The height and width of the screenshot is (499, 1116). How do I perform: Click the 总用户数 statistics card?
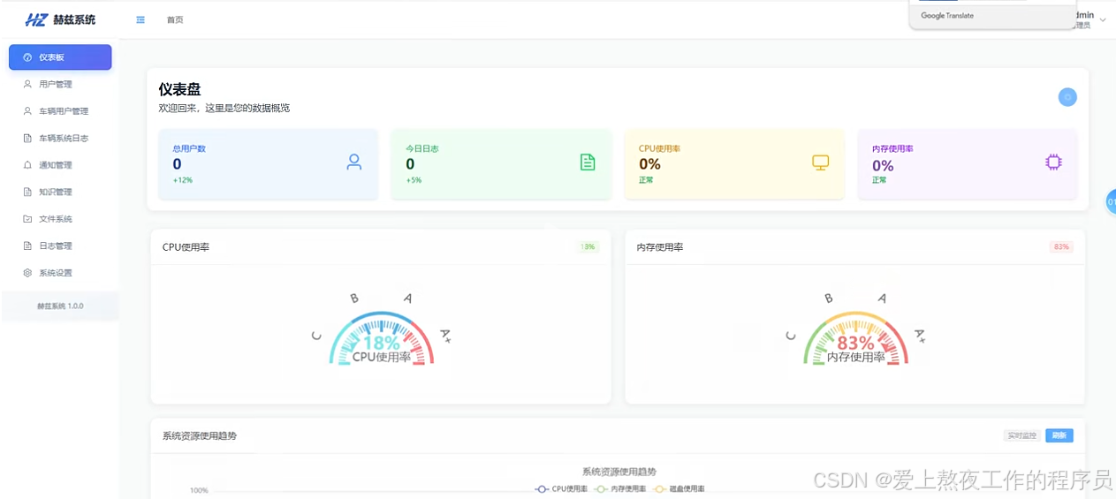pyautogui.click(x=268, y=163)
